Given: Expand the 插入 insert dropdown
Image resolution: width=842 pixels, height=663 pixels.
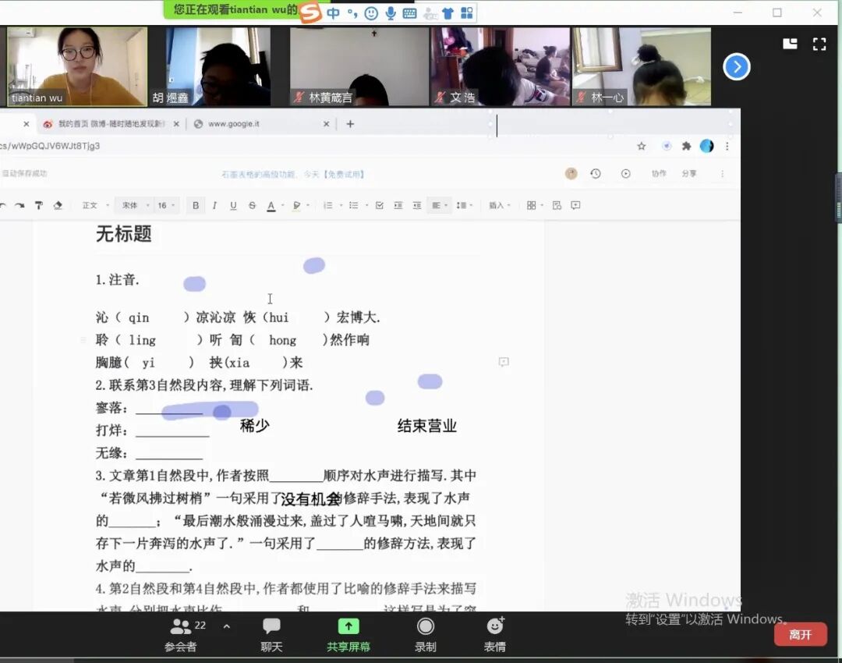Looking at the screenshot, I should point(499,205).
